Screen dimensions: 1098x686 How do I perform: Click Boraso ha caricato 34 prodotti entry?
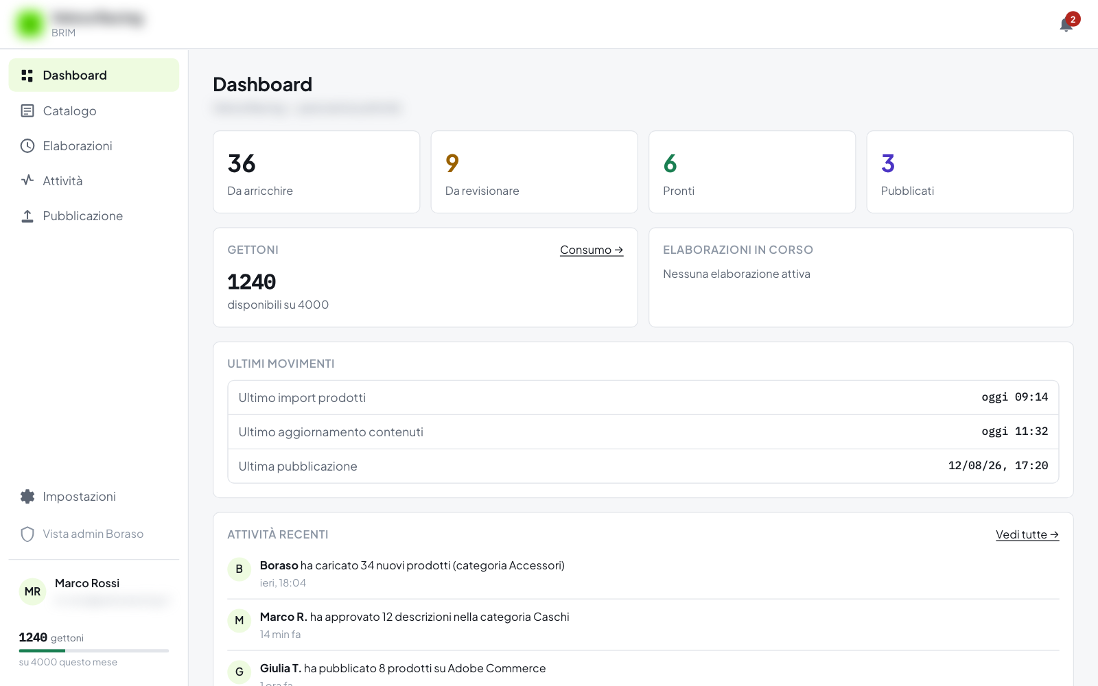pos(643,573)
